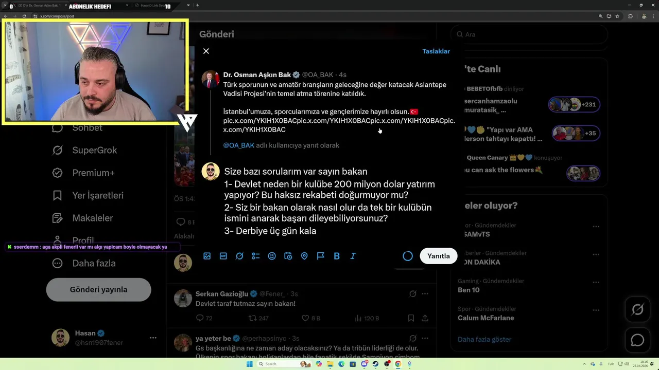
Task: Reply to Serkan Gazioğlu's post
Action: (204, 318)
